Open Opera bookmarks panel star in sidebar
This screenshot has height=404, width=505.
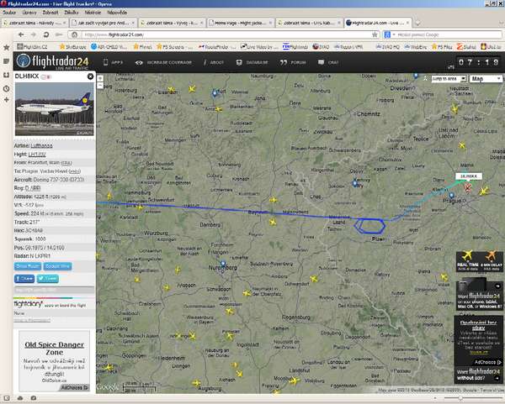[6, 48]
